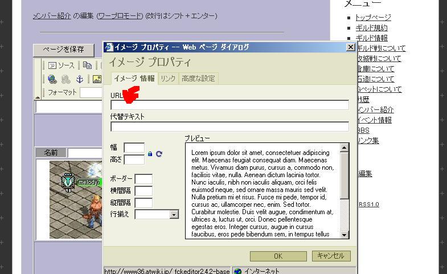Switch to the リンク tab
Image resolution: width=447 pixels, height=274 pixels.
(168, 79)
